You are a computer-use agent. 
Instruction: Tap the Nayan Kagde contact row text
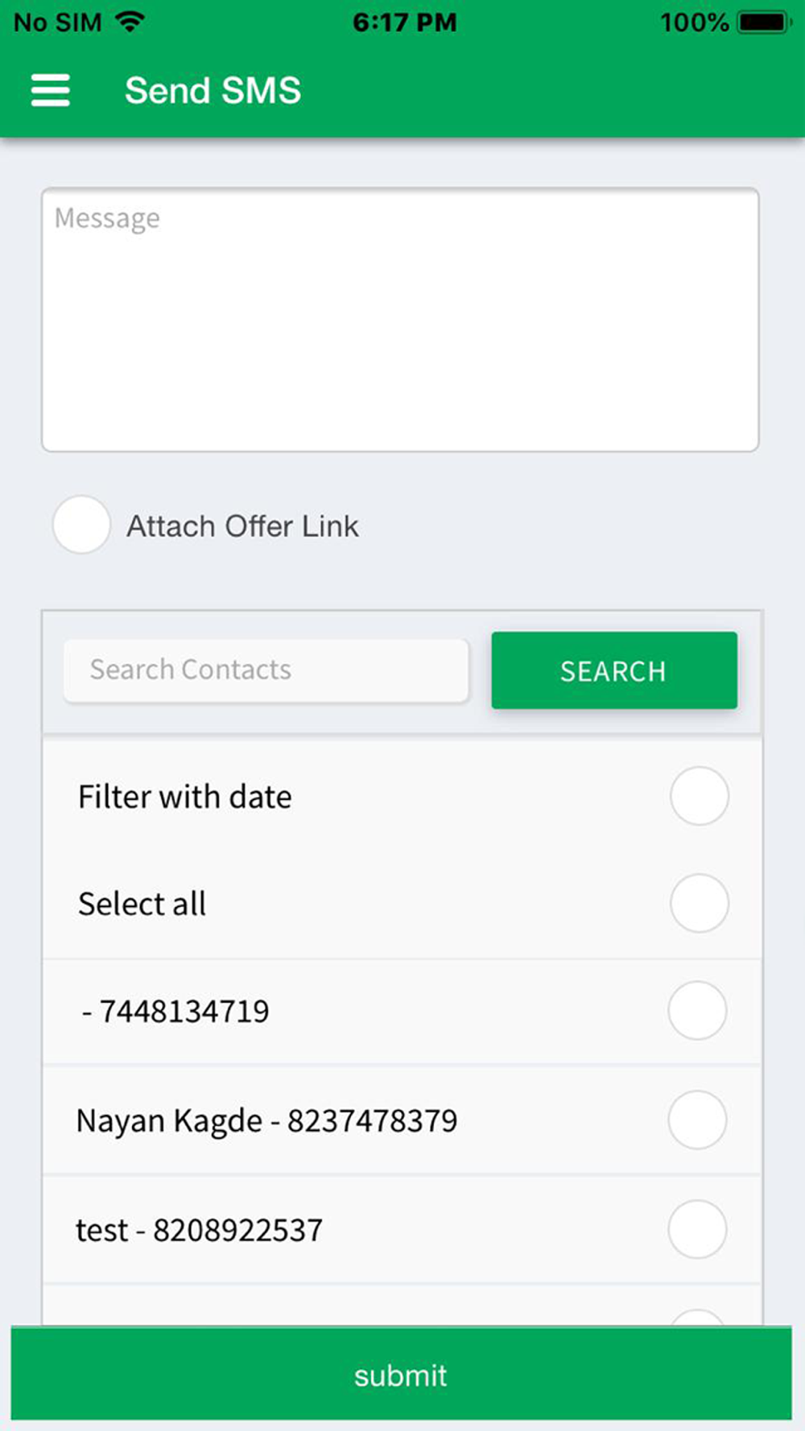coord(266,1120)
